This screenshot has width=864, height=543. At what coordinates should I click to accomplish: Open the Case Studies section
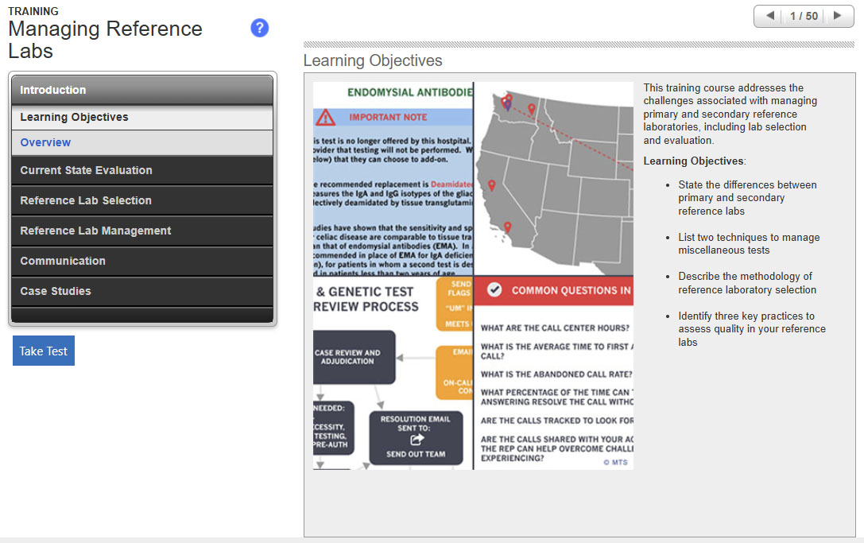[x=142, y=291]
